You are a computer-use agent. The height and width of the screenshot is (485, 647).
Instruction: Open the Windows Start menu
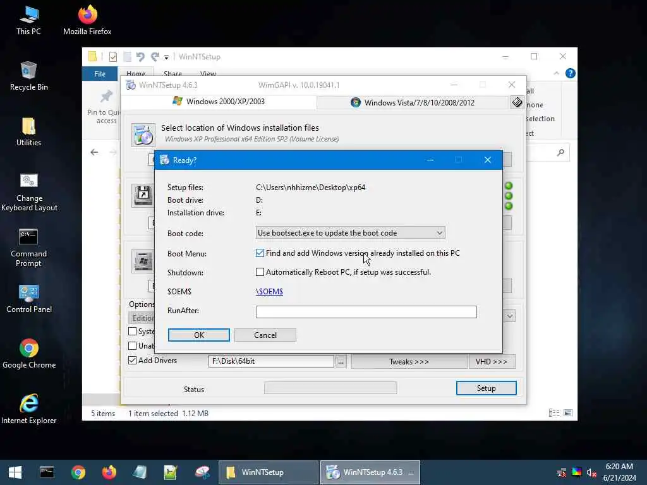coord(15,472)
